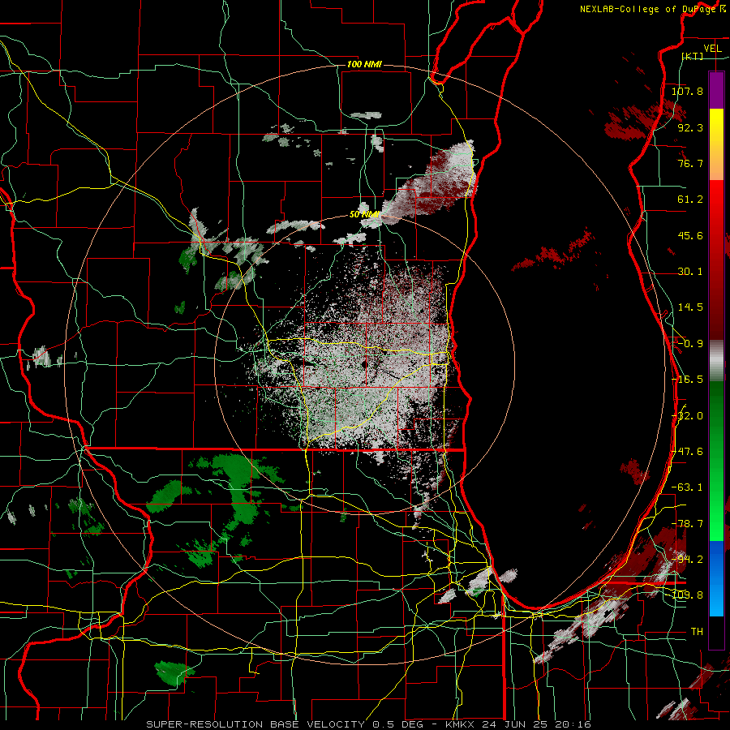This screenshot has width=730, height=730.
Task: Click the TH label on the scale
Action: click(697, 631)
